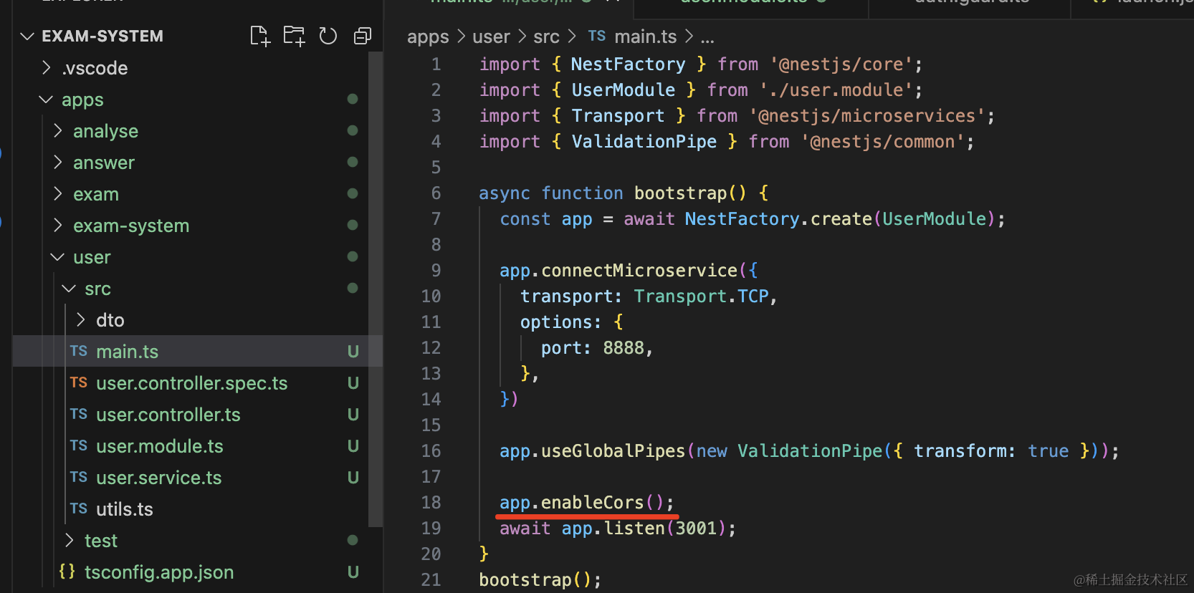Image resolution: width=1194 pixels, height=593 pixels.
Task: Click '@nestjs/microservices' import string
Action: pyautogui.click(x=867, y=116)
